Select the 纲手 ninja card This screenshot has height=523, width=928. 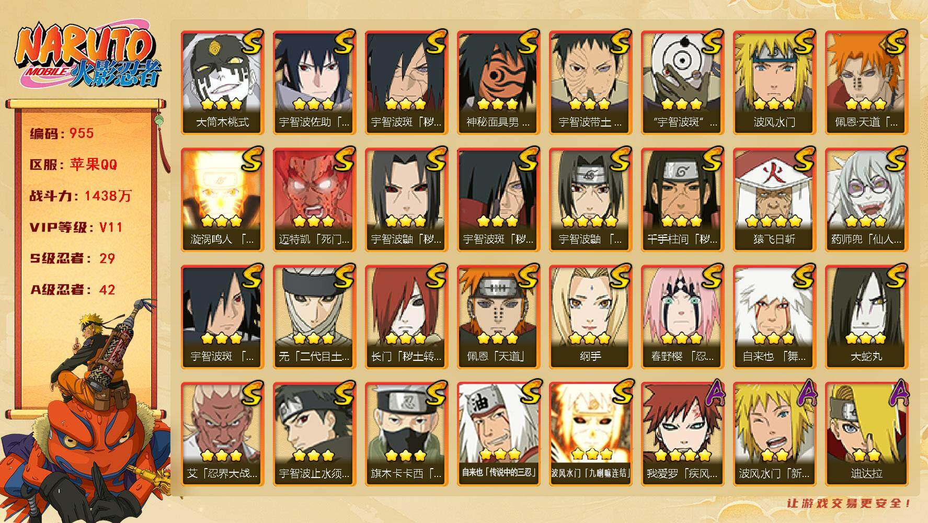pos(591,317)
